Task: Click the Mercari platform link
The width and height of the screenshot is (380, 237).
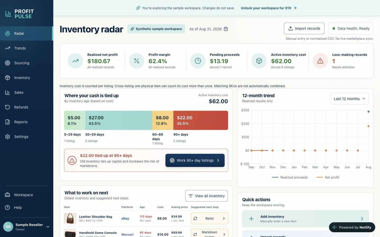Action: pyautogui.click(x=127, y=235)
